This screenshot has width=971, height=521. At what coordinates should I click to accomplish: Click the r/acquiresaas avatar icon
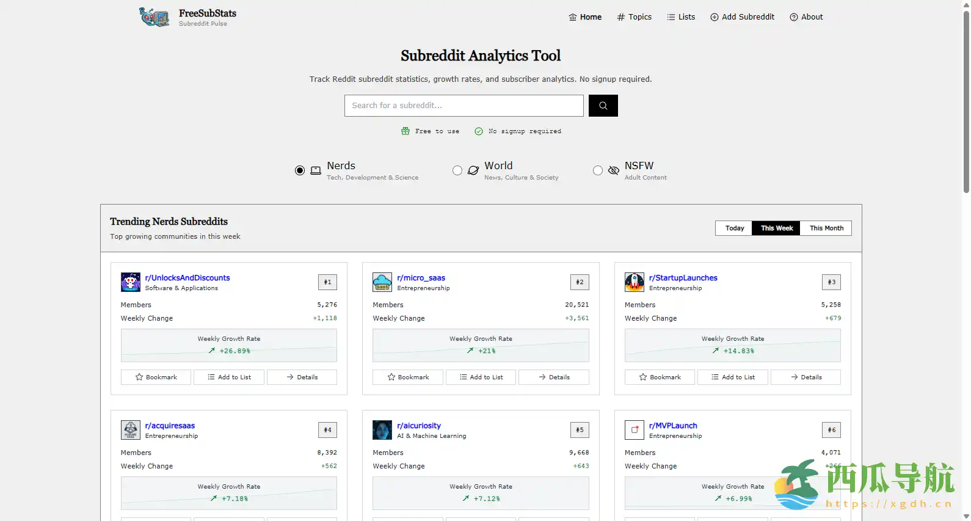131,430
